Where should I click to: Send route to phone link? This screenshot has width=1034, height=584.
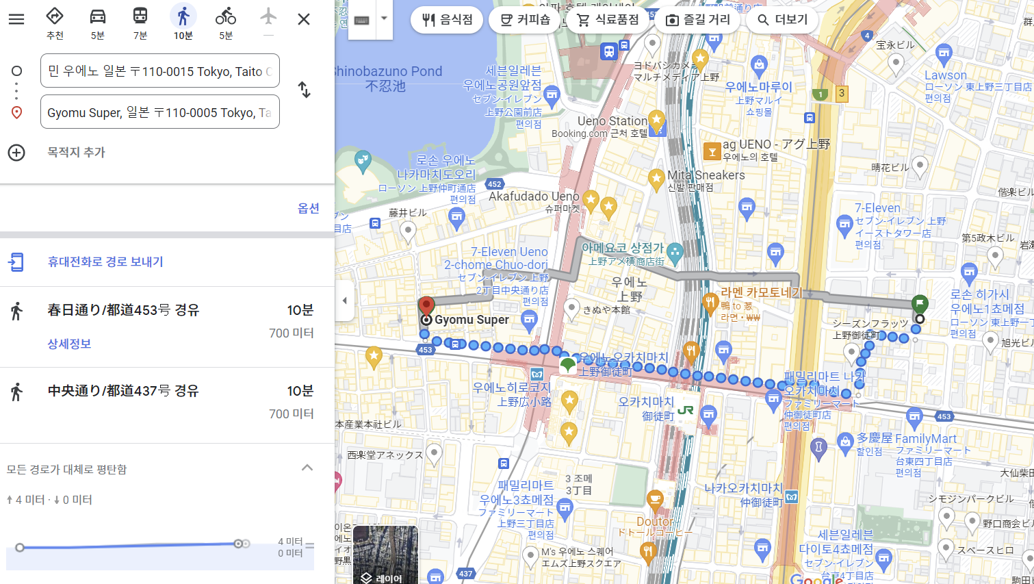pos(105,262)
